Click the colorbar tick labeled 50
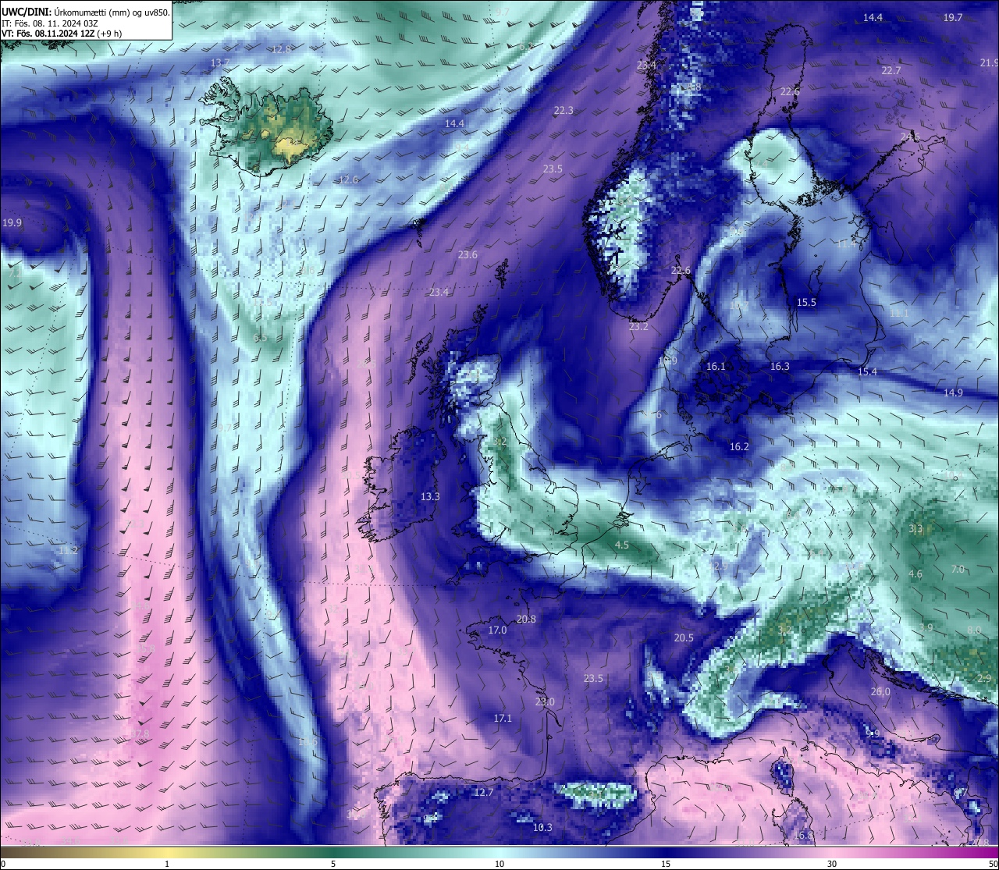This screenshot has width=999, height=870. [x=993, y=864]
